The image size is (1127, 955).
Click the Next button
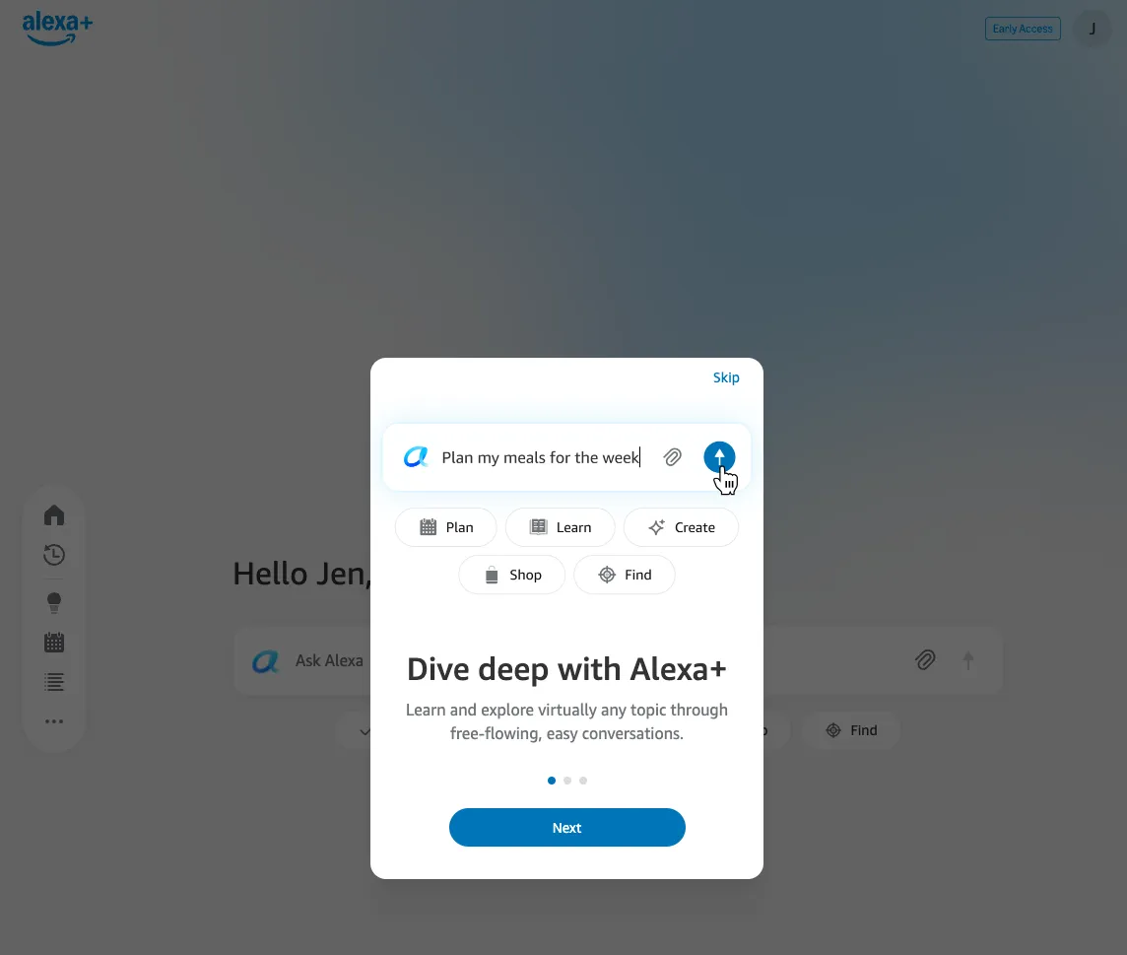(x=567, y=828)
